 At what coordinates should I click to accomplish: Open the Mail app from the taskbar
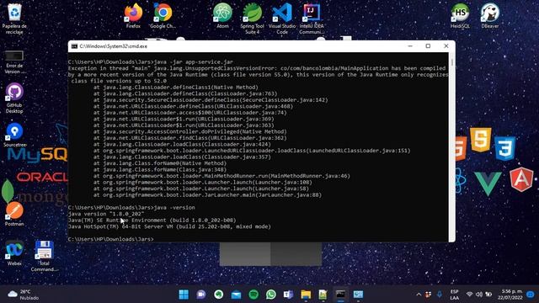[x=236, y=295]
